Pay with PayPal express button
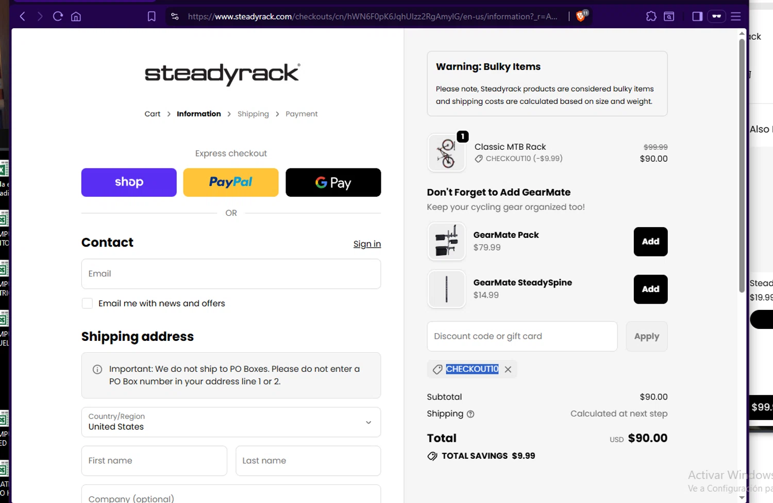The image size is (773, 503). pos(231,182)
